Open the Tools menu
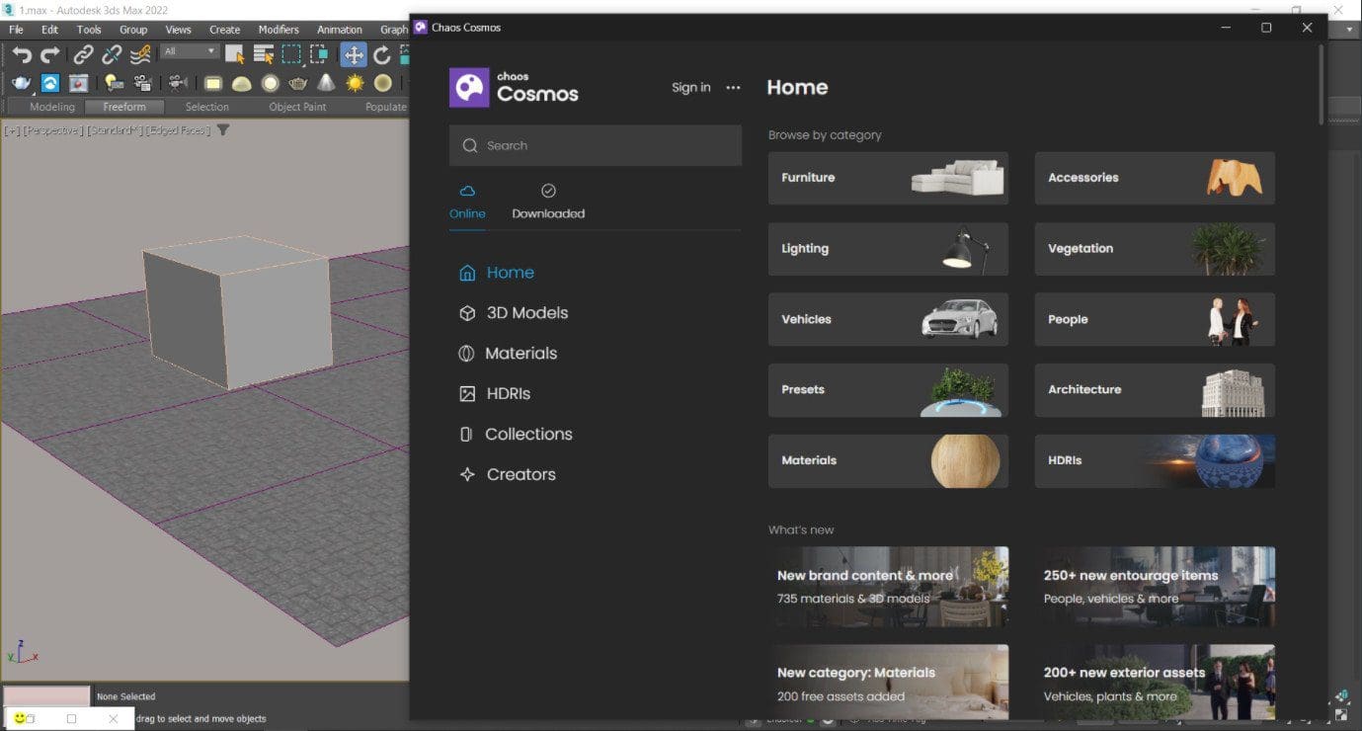This screenshot has height=731, width=1362. point(89,30)
